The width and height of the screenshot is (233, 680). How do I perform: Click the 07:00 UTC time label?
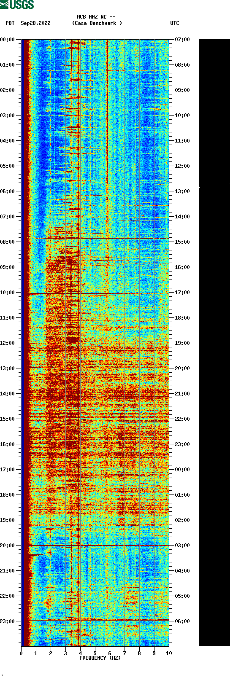182,40
